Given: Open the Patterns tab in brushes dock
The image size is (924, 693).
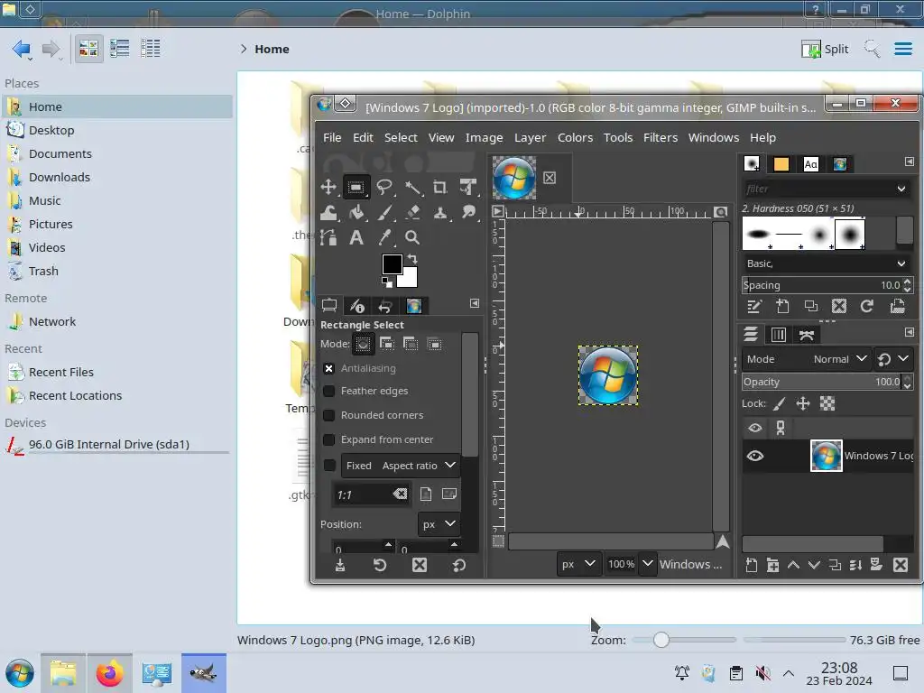Looking at the screenshot, I should [x=781, y=164].
